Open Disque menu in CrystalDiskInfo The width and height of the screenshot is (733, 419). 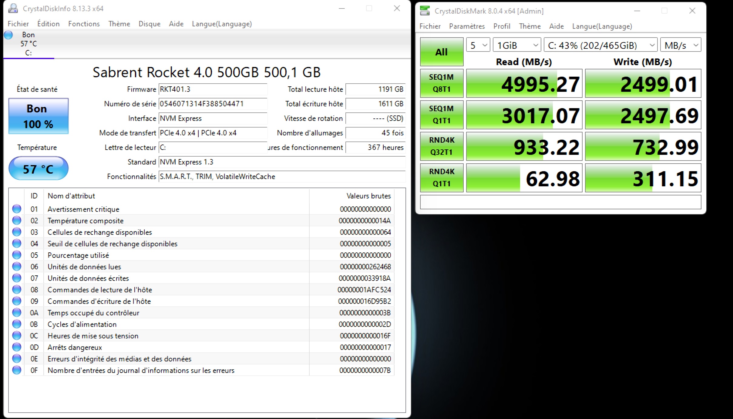click(150, 24)
